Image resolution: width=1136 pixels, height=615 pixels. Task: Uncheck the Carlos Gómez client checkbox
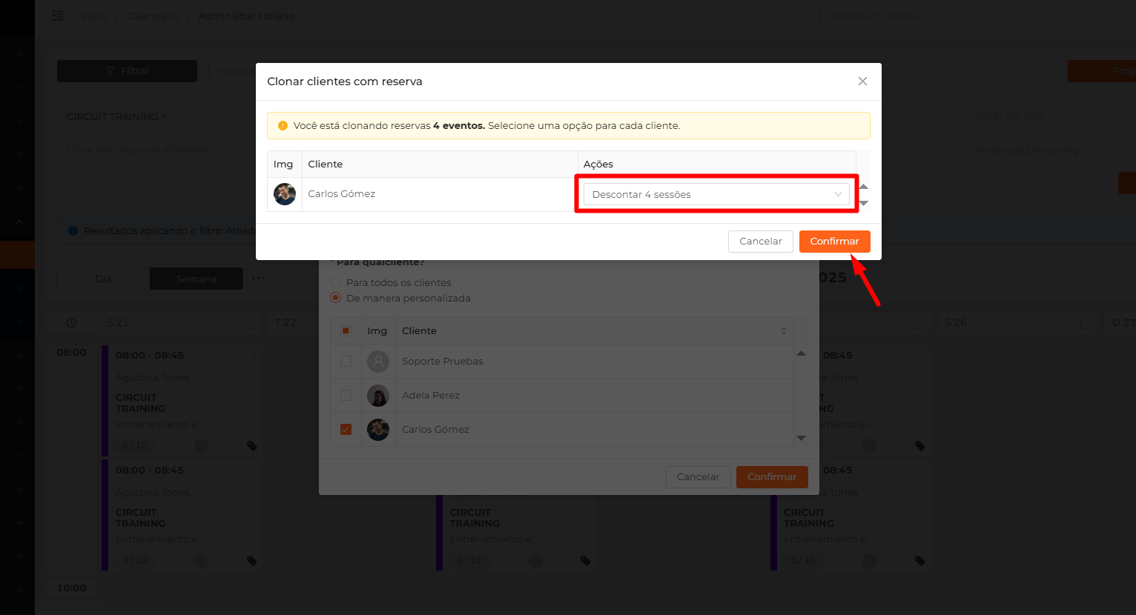(346, 430)
